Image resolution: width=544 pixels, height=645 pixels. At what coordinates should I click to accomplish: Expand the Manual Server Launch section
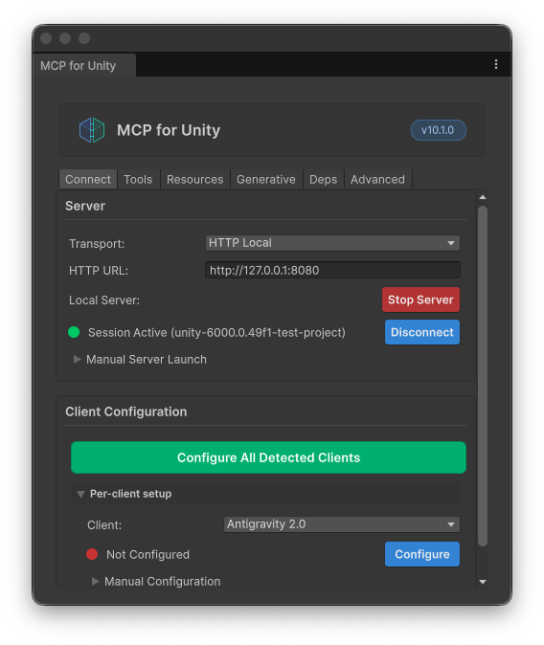(x=140, y=360)
